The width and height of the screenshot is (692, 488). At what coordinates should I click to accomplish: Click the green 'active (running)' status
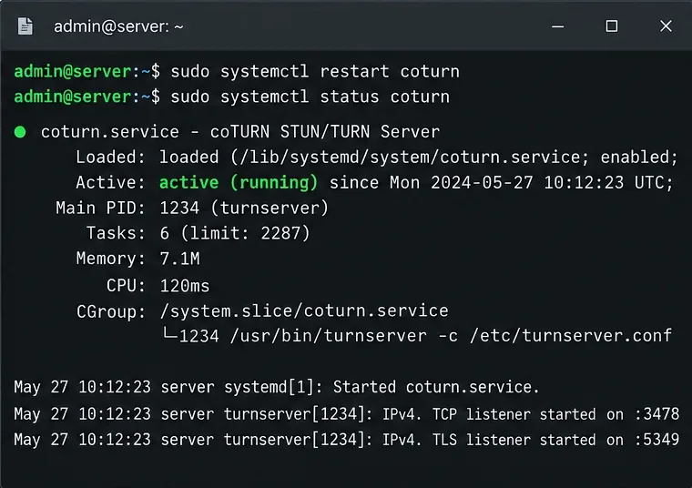click(x=239, y=183)
